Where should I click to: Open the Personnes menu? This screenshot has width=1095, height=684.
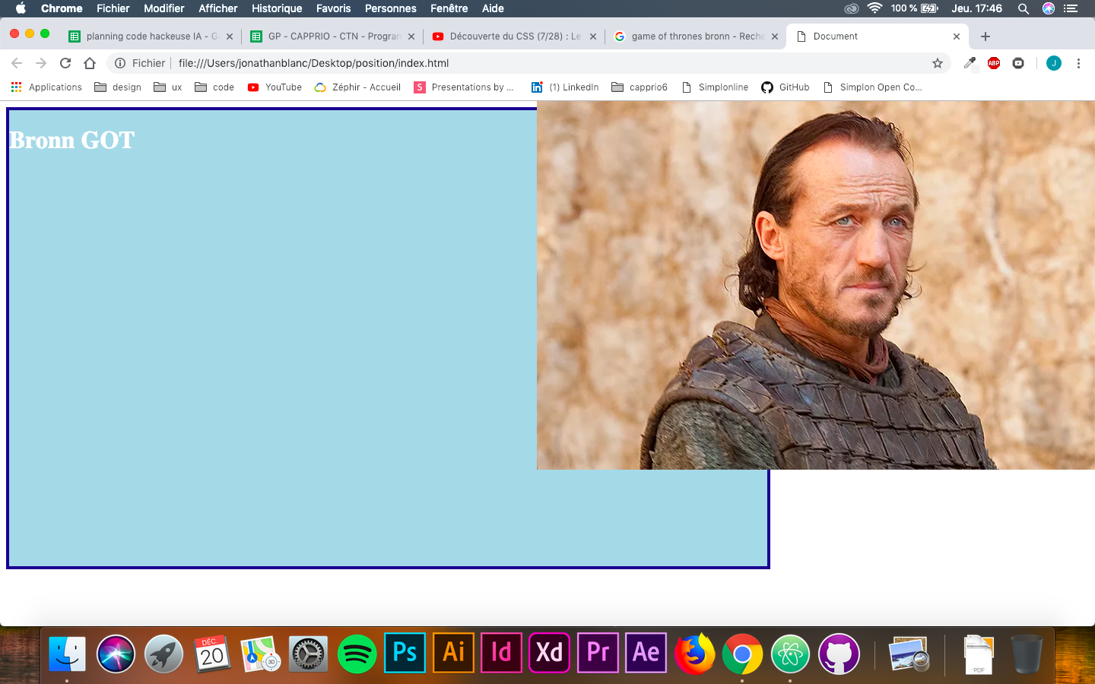pos(391,8)
